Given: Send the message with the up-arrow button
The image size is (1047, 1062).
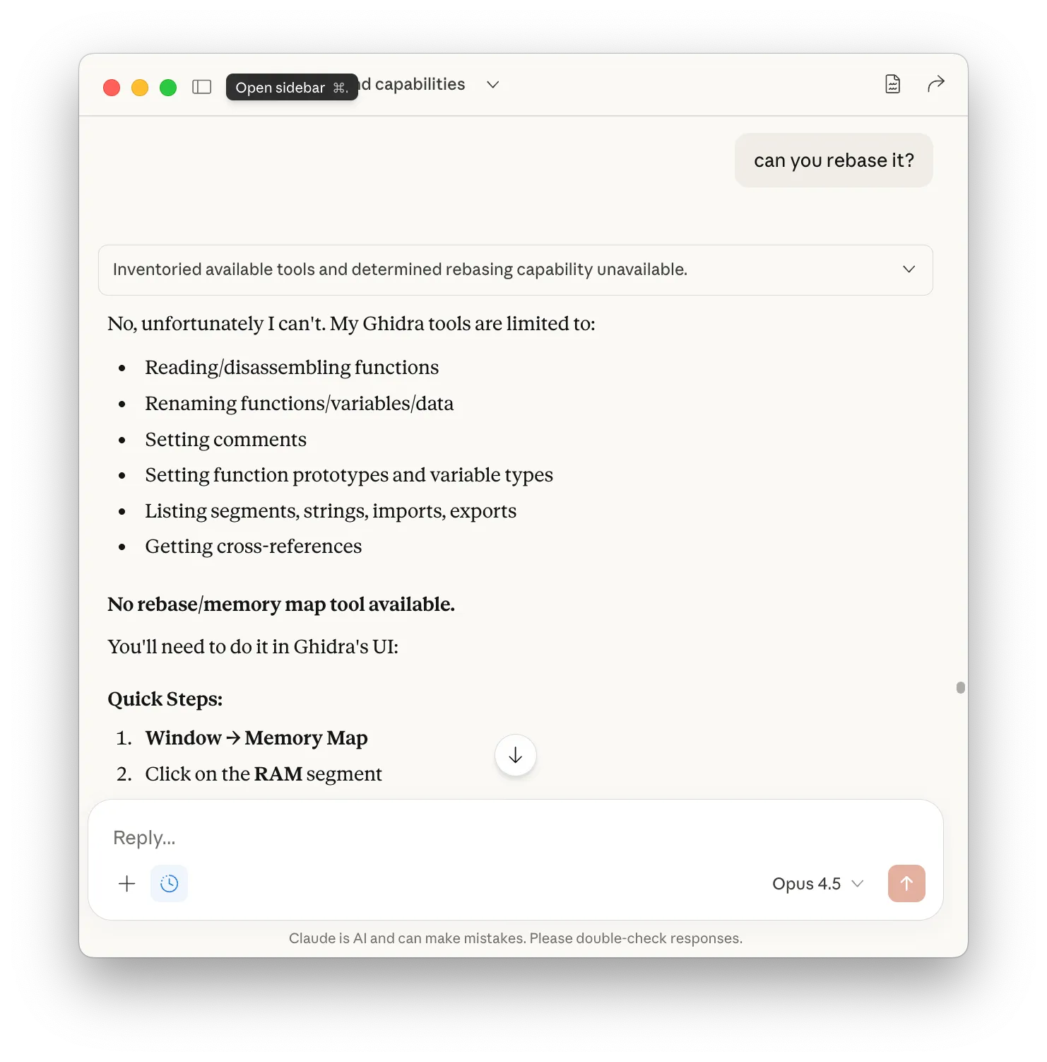Looking at the screenshot, I should [x=906, y=883].
